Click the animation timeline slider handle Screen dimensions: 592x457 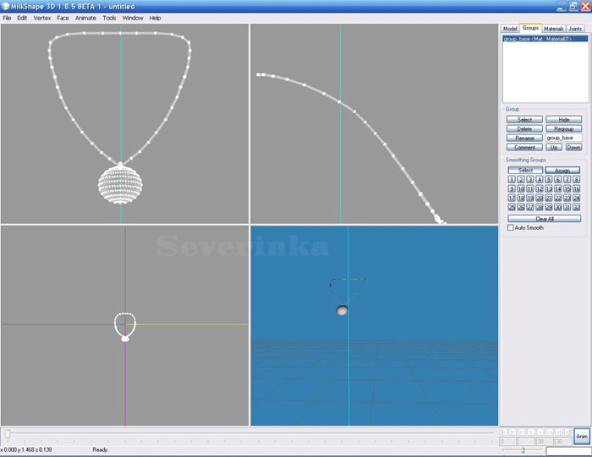pyautogui.click(x=8, y=433)
